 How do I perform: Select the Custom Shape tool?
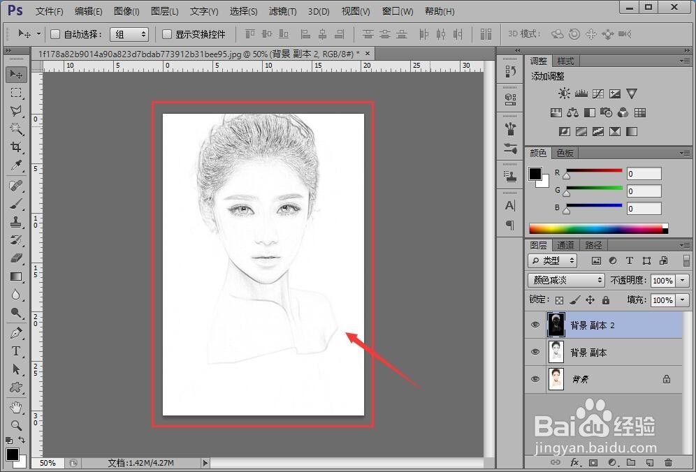16,387
